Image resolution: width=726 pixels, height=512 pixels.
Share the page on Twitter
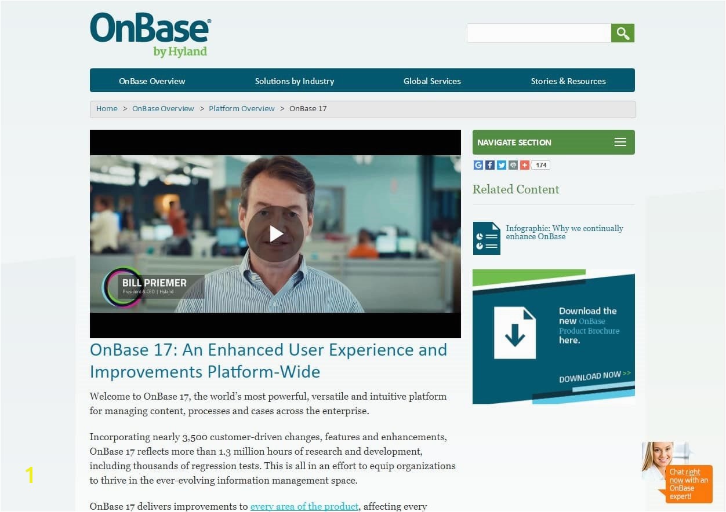(502, 165)
